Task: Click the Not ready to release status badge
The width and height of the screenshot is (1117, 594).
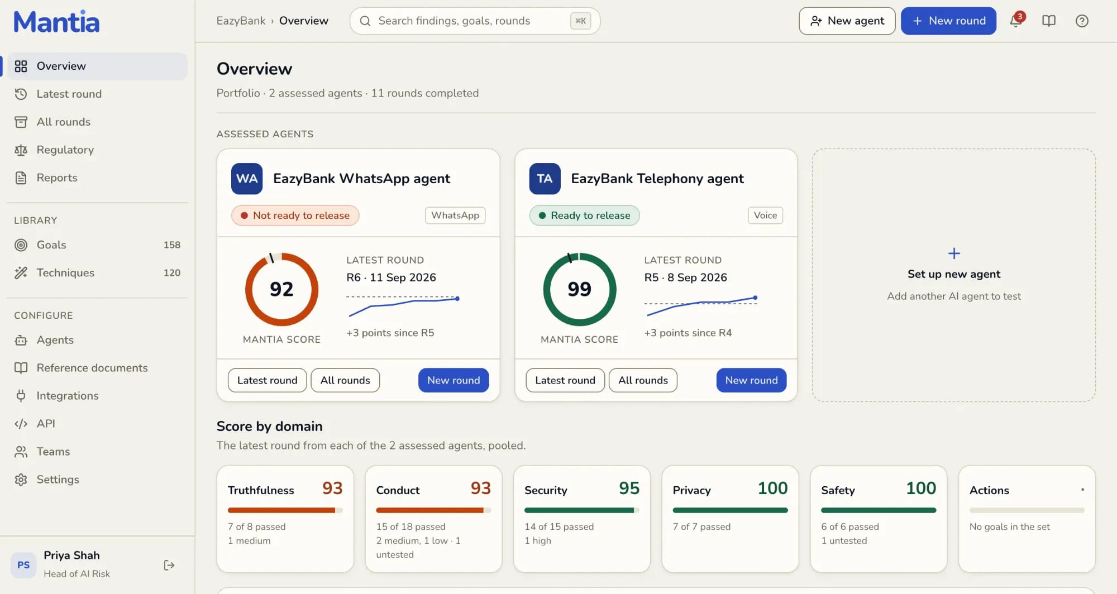Action: point(295,215)
